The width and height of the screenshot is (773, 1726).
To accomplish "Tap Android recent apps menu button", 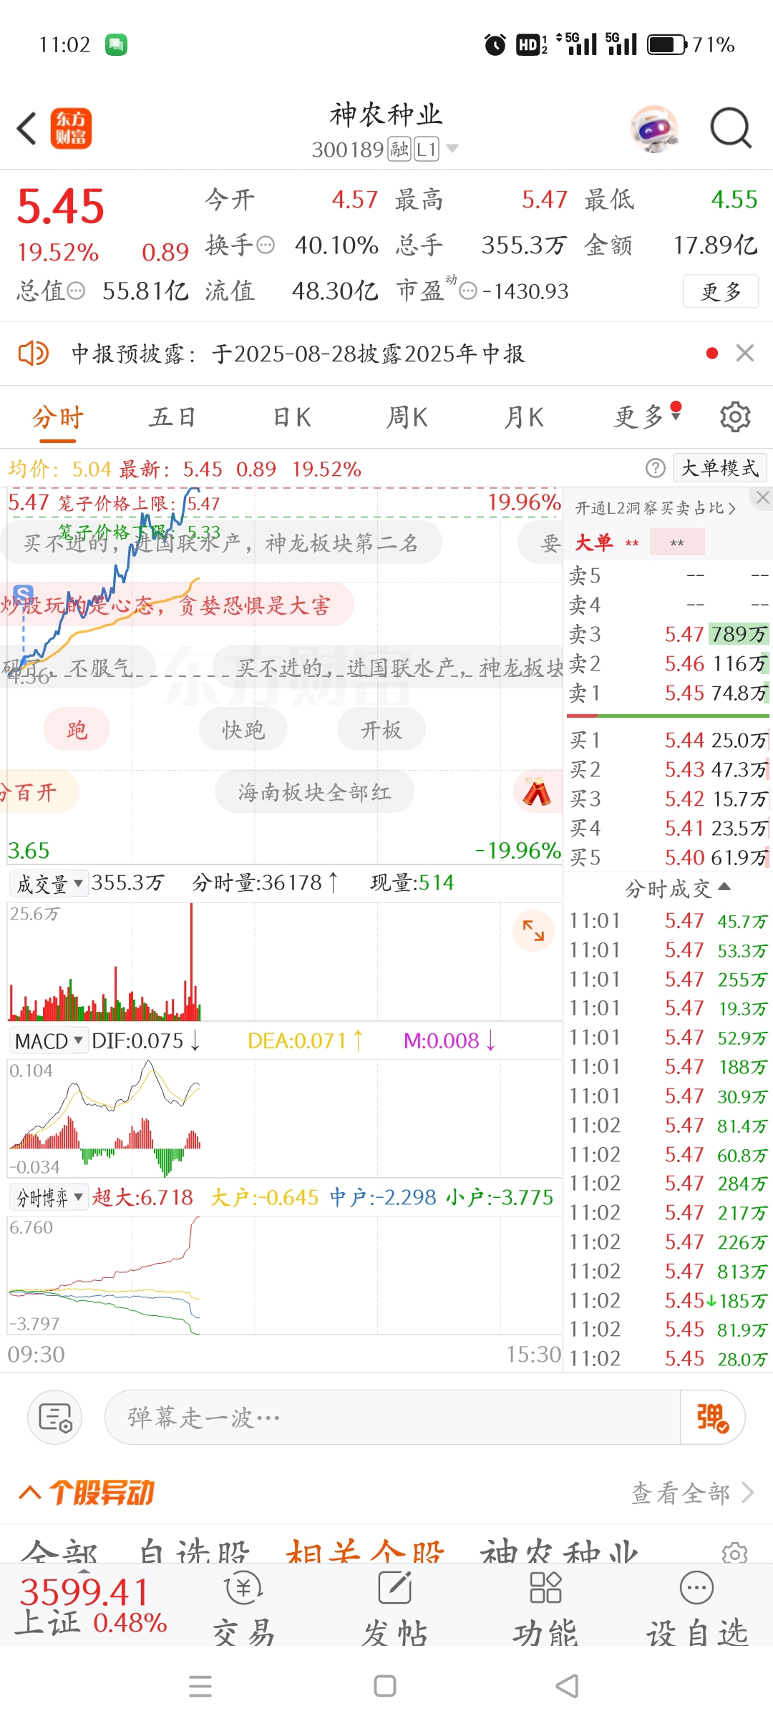I will [200, 1686].
